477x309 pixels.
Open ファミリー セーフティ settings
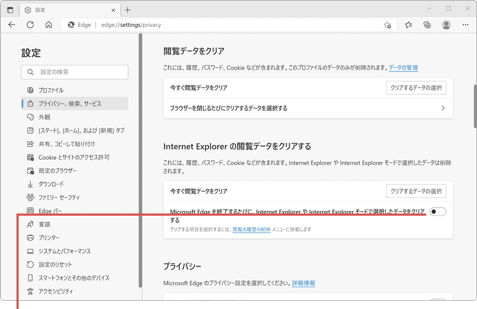point(75,197)
